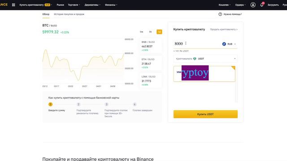Click the ≈ 101.94 USDT estimate text
The image size is (287, 161).
181,51
